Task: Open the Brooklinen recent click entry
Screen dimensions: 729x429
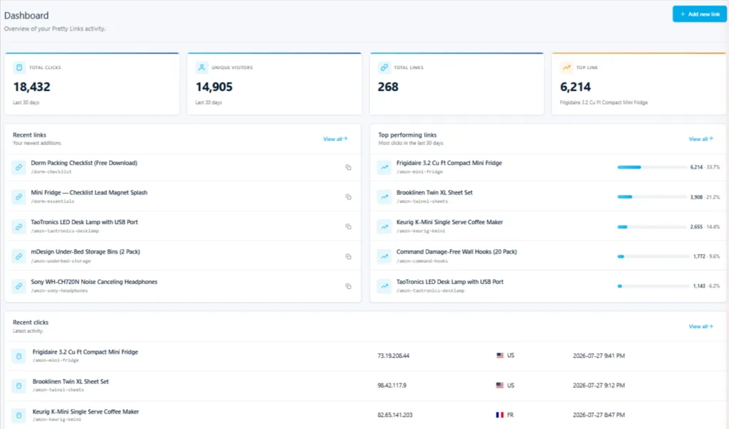Action: tap(70, 381)
